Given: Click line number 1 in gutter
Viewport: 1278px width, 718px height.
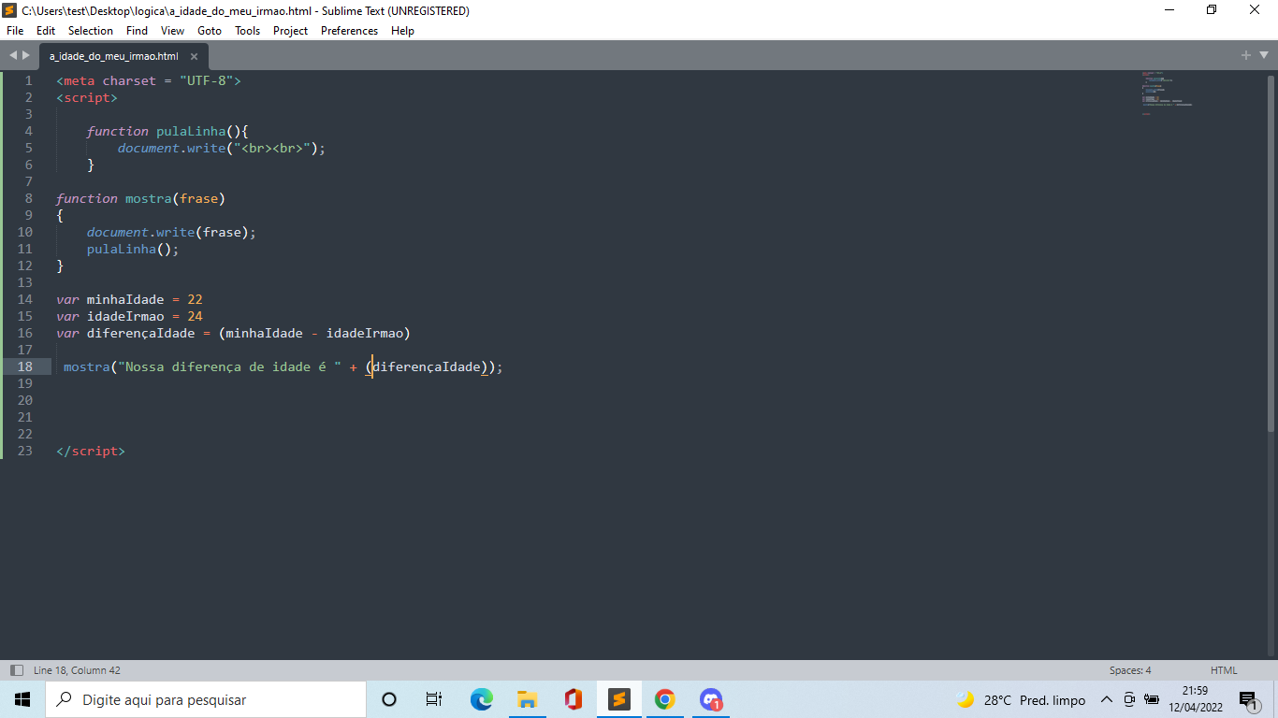Looking at the screenshot, I should (28, 80).
